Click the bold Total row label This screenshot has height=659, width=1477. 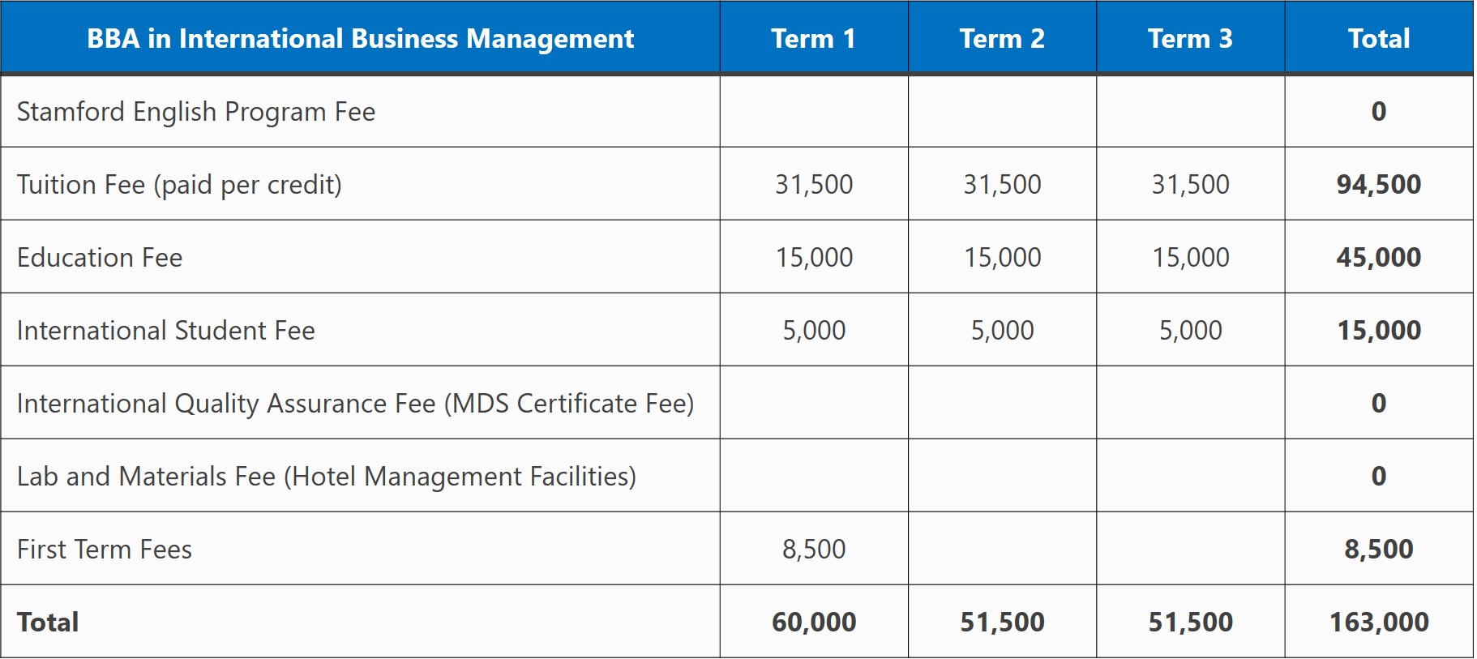[48, 622]
